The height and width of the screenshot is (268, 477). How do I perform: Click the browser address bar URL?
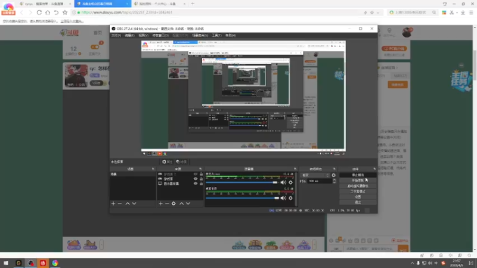pyautogui.click(x=127, y=13)
